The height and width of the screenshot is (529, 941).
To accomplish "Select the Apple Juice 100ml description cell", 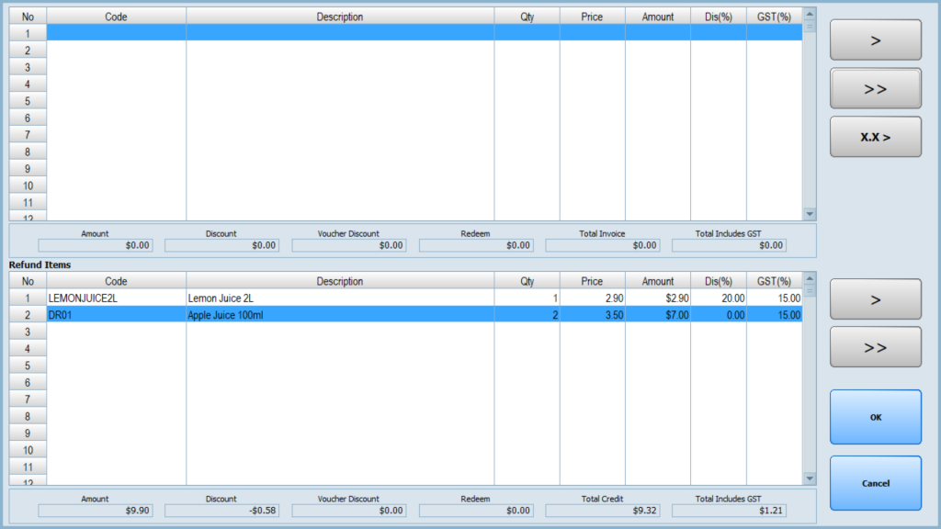I will point(339,315).
